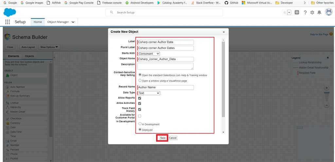Screen dimensions: 335x162
Task: Pick the Phone field element
Action: [26, 154]
